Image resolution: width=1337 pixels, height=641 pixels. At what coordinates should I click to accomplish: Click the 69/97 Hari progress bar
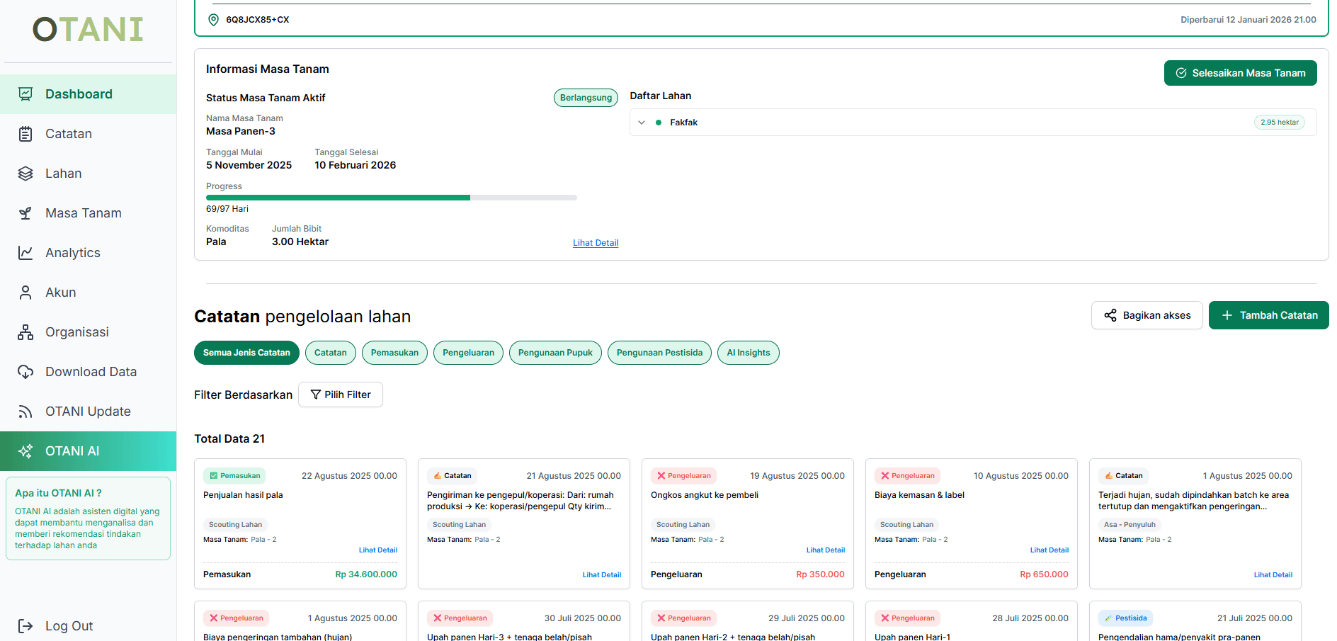click(x=392, y=198)
